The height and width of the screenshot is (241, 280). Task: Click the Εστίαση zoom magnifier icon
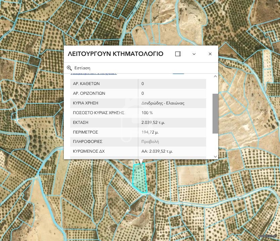(x=69, y=68)
